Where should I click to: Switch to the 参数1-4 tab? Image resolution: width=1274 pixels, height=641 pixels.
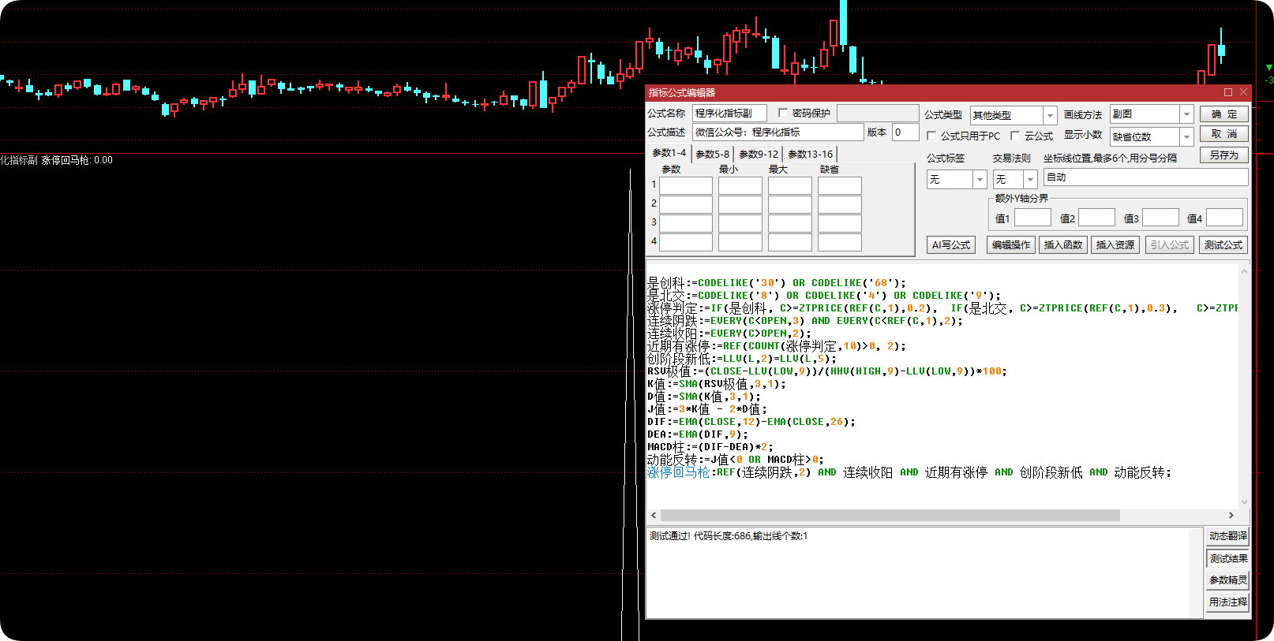click(x=669, y=153)
